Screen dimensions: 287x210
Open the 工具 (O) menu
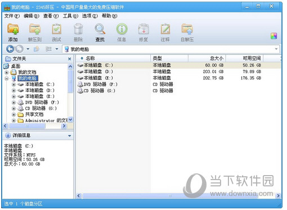coord(70,16)
